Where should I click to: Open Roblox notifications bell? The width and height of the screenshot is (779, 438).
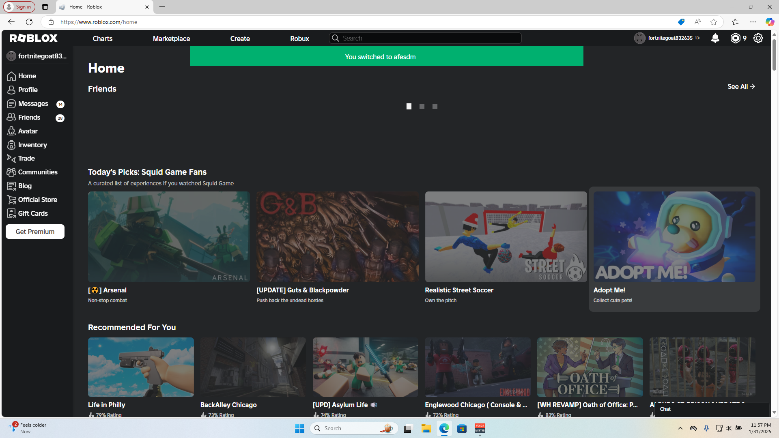(715, 38)
